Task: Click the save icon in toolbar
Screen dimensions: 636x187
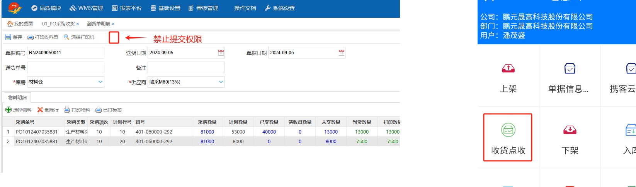Action: [x=8, y=37]
